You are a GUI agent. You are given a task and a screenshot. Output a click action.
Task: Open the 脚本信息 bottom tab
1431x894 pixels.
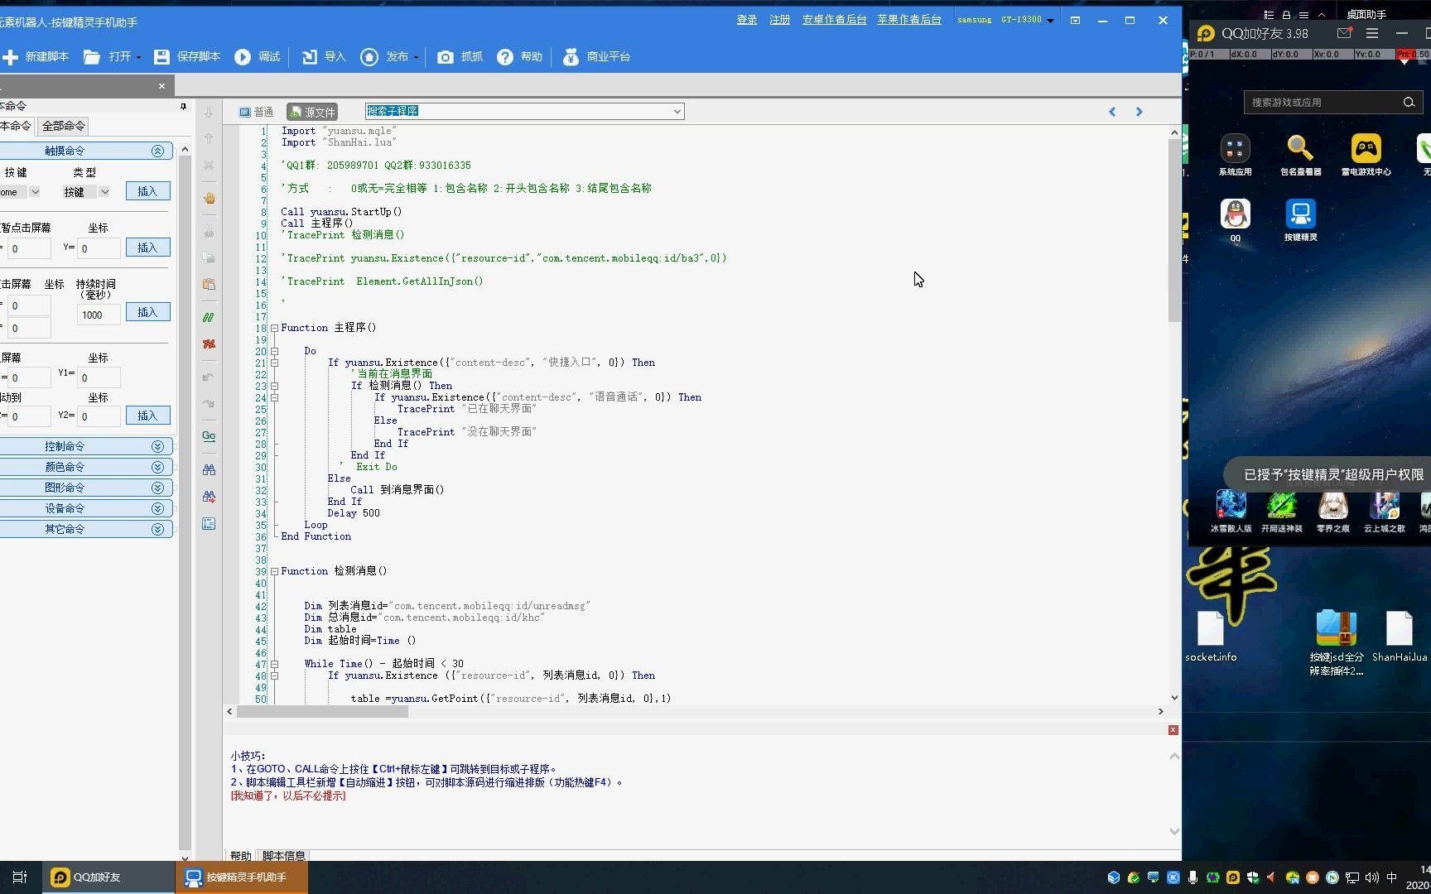tap(284, 855)
